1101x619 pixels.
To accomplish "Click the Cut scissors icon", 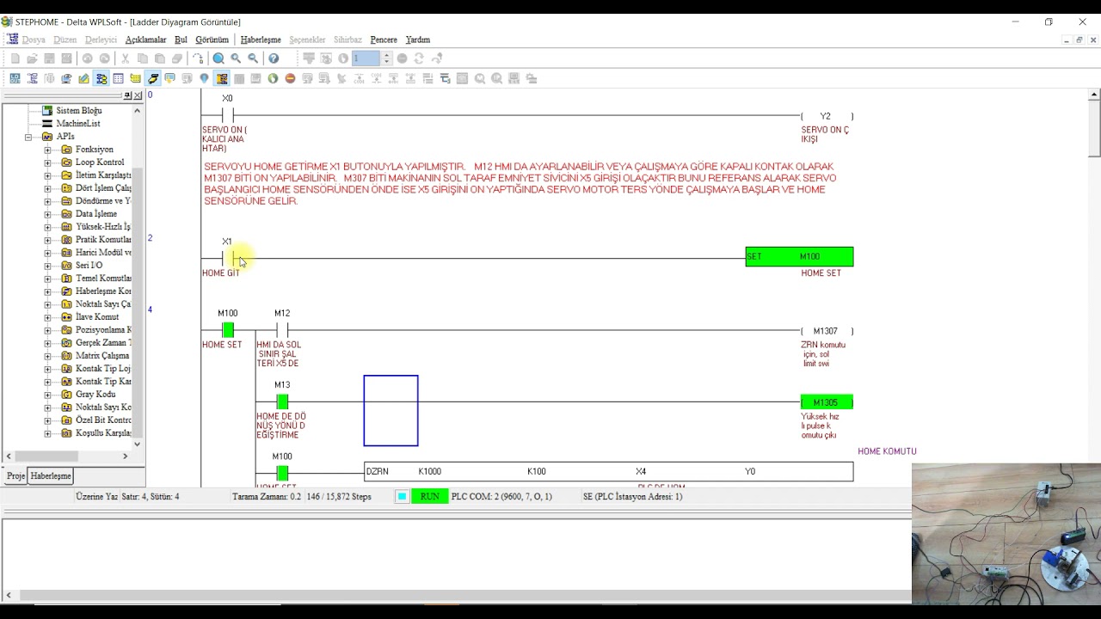I will click(x=125, y=58).
